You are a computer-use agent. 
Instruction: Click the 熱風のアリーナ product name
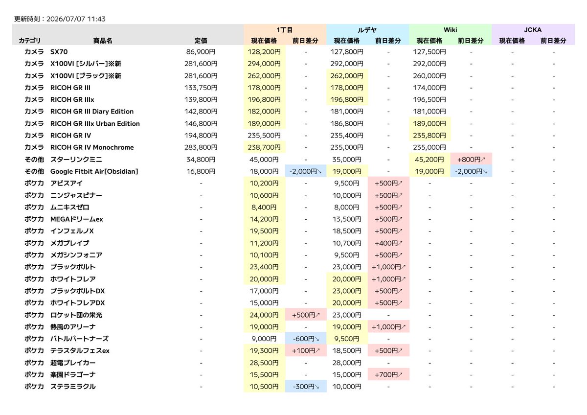pyautogui.click(x=72, y=327)
